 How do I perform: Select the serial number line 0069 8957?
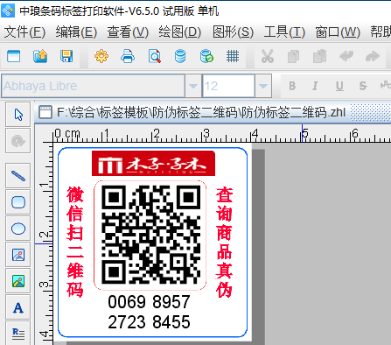click(149, 302)
